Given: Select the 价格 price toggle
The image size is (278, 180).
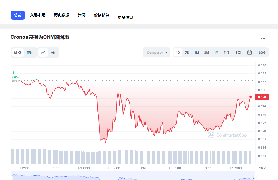Looking at the screenshot, I should coord(17,52).
